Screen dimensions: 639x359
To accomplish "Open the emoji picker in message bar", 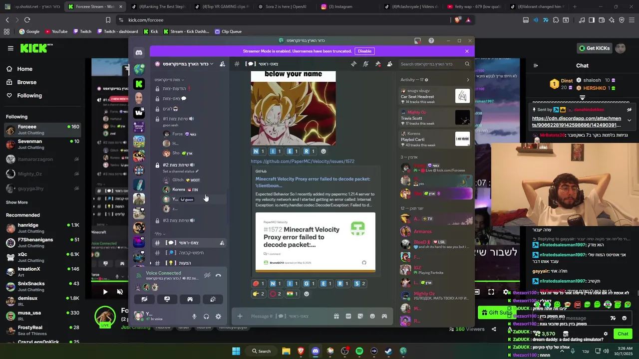I will pos(372,316).
